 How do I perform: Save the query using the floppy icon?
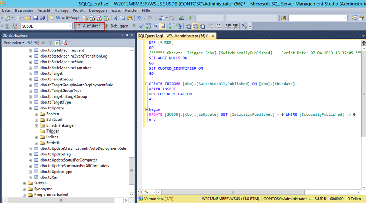pos(35,18)
